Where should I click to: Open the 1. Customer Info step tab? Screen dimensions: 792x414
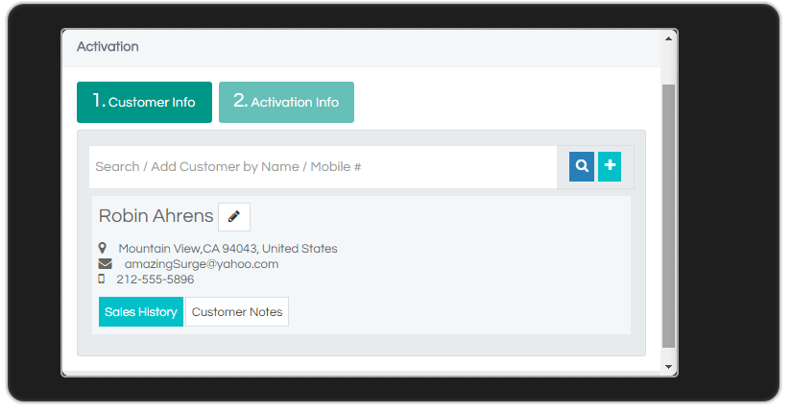point(144,102)
